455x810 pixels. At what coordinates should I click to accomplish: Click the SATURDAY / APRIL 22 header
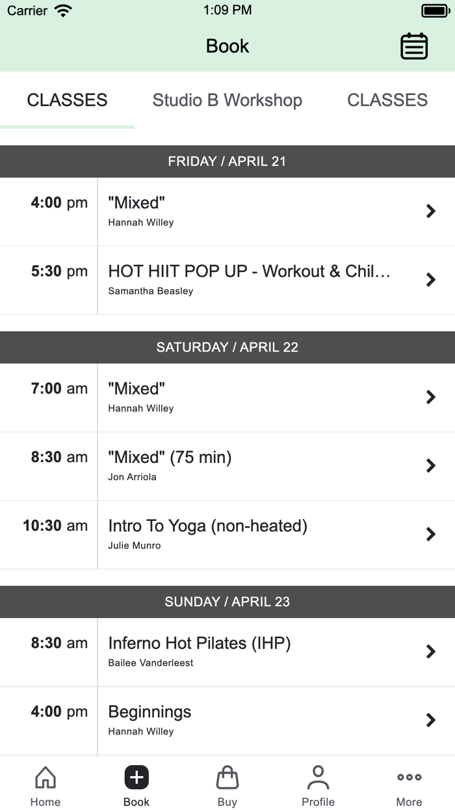pyautogui.click(x=227, y=347)
